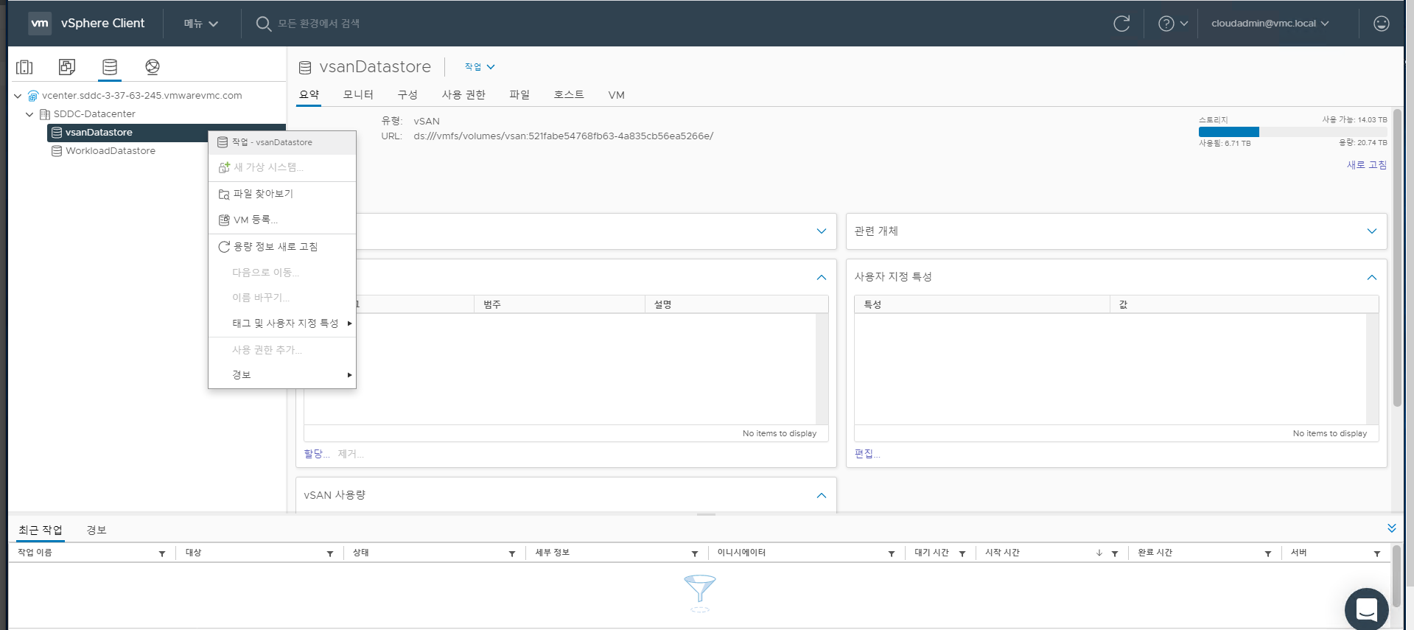Click the SDDC-Datacenter icon in tree
The height and width of the screenshot is (630, 1414).
[x=45, y=114]
